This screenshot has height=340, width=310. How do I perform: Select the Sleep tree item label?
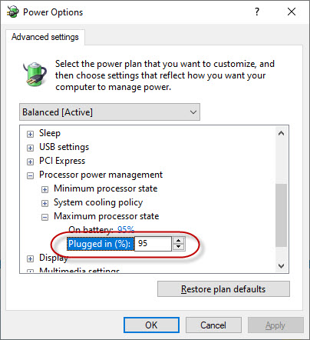(50, 133)
